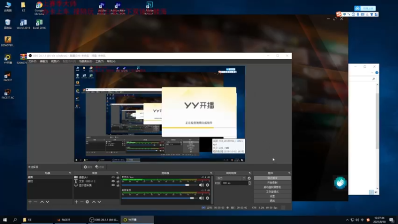Add a new source with plus icon
Screen dimensions: 398x224
pyautogui.click(x=77, y=202)
